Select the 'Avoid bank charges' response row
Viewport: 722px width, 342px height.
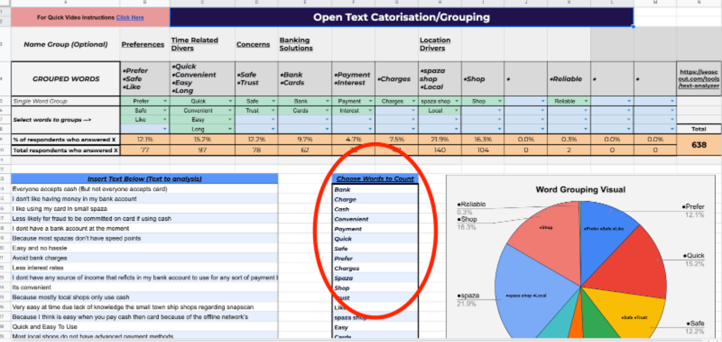tap(144, 258)
